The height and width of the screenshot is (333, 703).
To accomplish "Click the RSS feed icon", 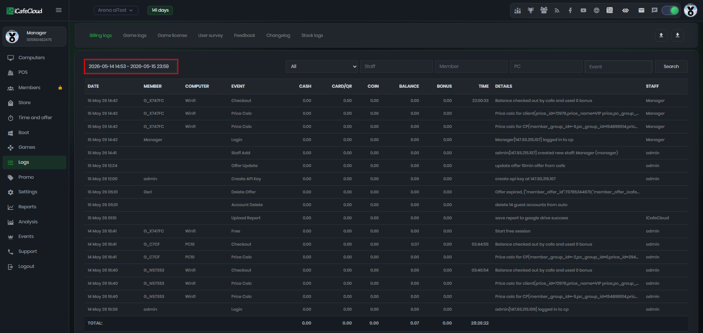I will [557, 10].
